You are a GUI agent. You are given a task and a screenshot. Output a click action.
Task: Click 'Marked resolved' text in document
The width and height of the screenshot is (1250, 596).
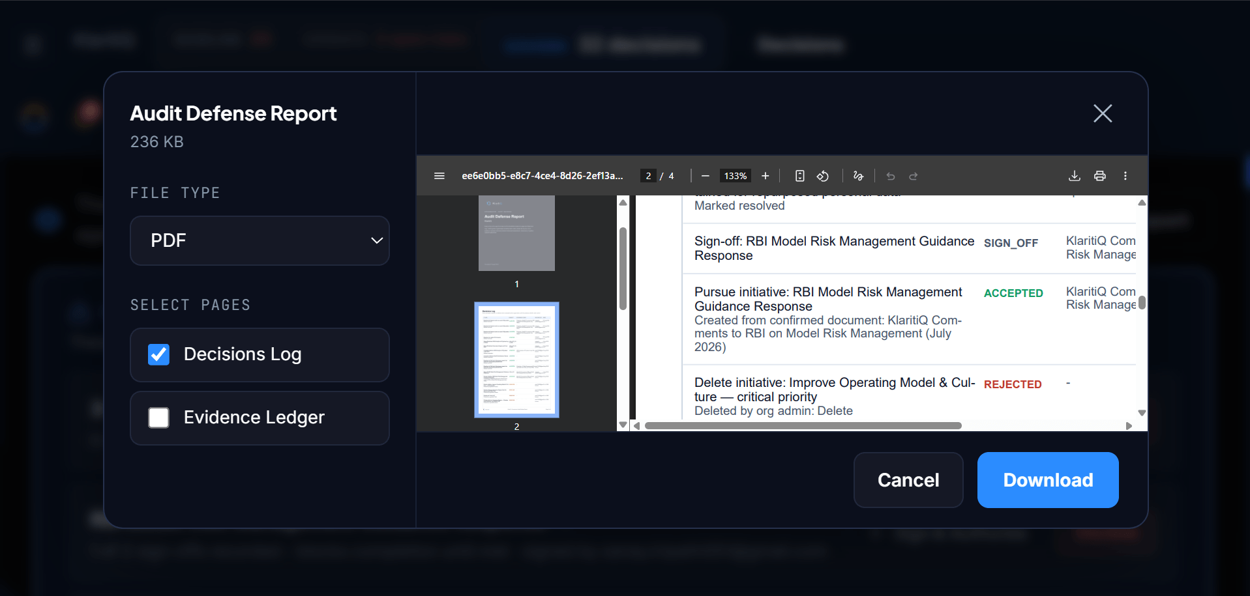[x=739, y=206]
